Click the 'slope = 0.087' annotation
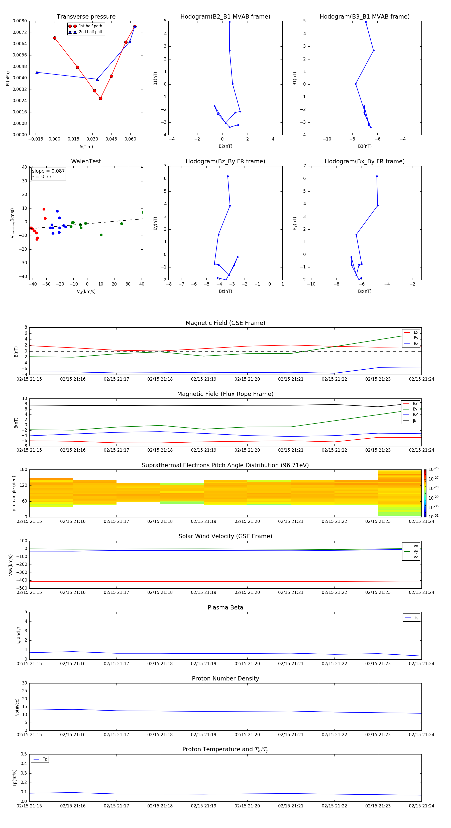 (x=48, y=171)
